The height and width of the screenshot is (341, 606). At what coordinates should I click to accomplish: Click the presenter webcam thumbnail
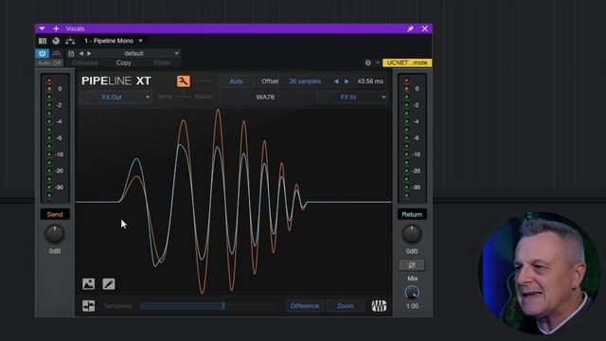[539, 273]
